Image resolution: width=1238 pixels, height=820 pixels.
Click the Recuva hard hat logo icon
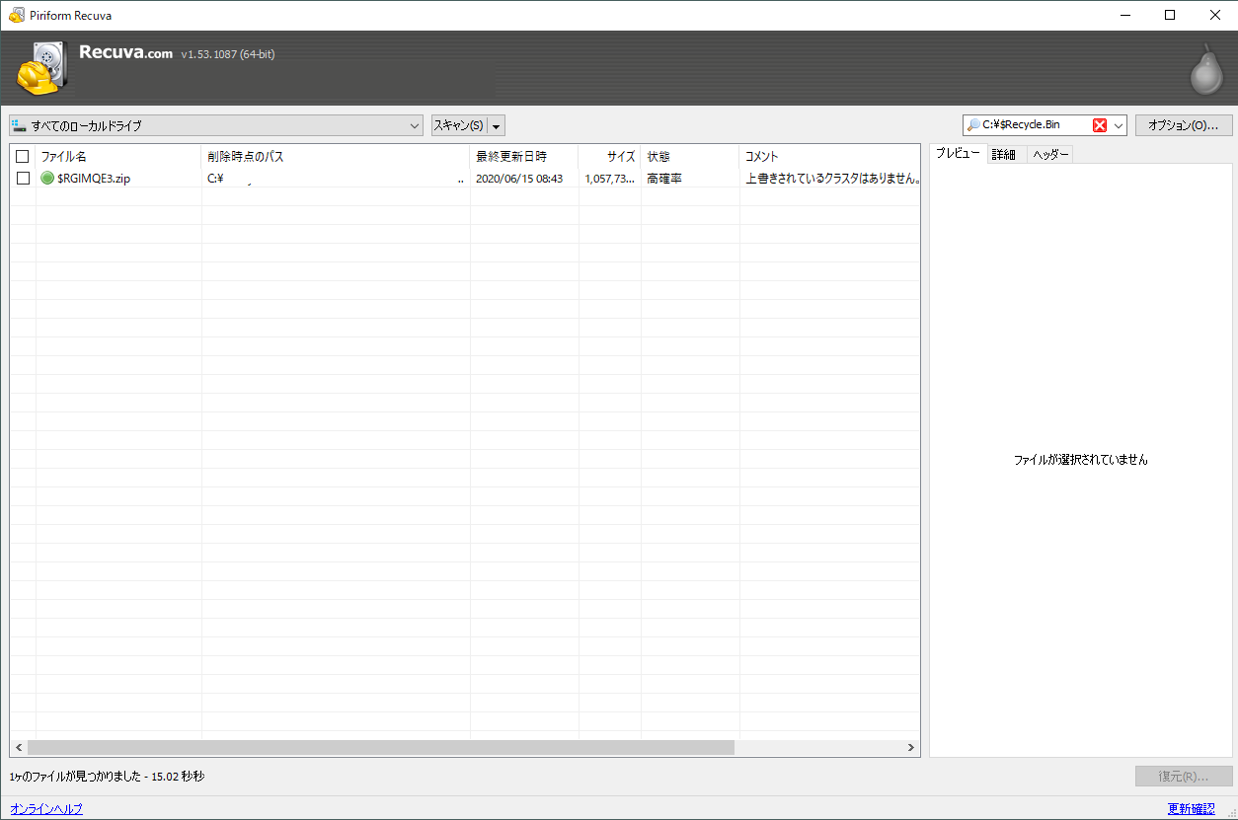coord(42,68)
